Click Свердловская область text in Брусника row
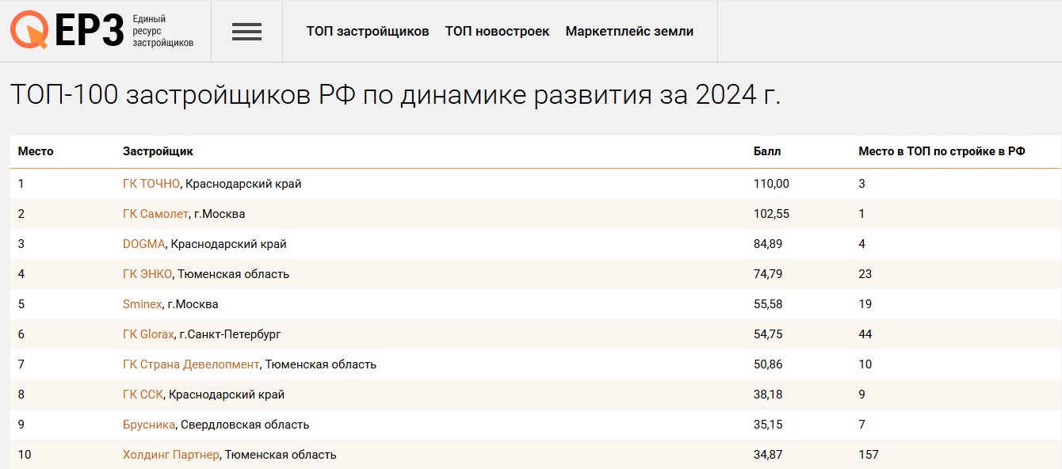The width and height of the screenshot is (1062, 469). [x=245, y=425]
